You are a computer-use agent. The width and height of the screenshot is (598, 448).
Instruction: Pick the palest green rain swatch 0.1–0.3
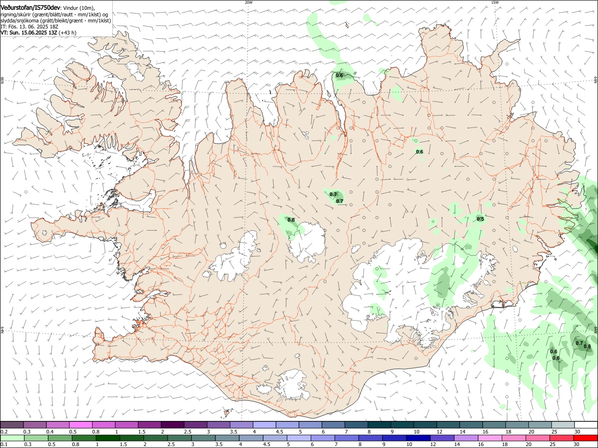click(12, 438)
